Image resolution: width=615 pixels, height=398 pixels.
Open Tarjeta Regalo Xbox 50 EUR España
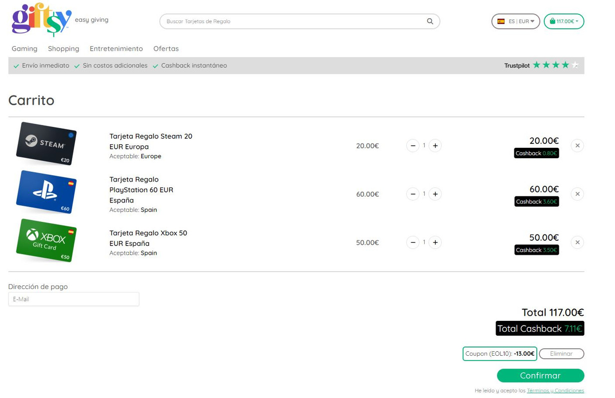pyautogui.click(x=148, y=238)
